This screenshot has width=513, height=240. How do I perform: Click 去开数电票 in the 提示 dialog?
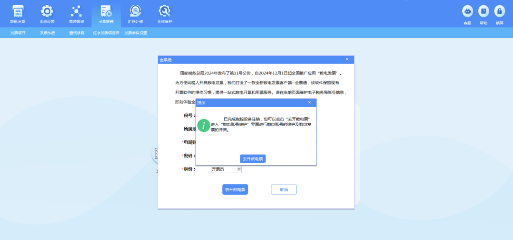(x=253, y=159)
